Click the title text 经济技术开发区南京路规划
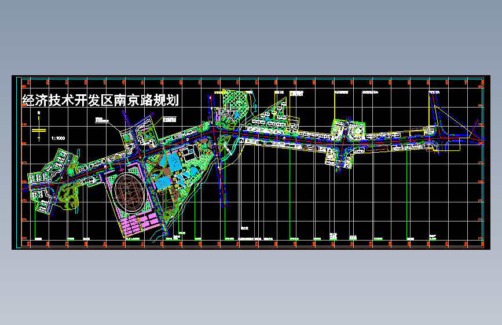This screenshot has height=325, width=502. pyautogui.click(x=100, y=100)
